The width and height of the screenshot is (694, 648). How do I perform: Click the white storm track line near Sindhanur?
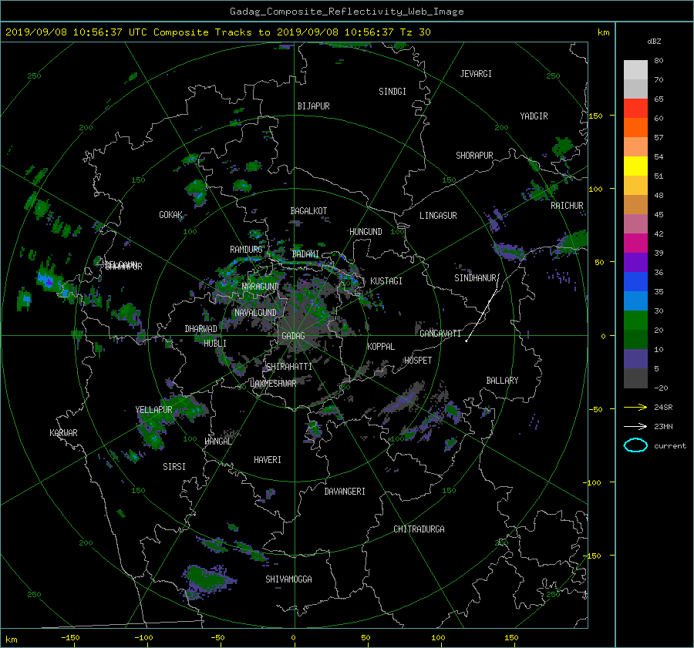(x=483, y=308)
